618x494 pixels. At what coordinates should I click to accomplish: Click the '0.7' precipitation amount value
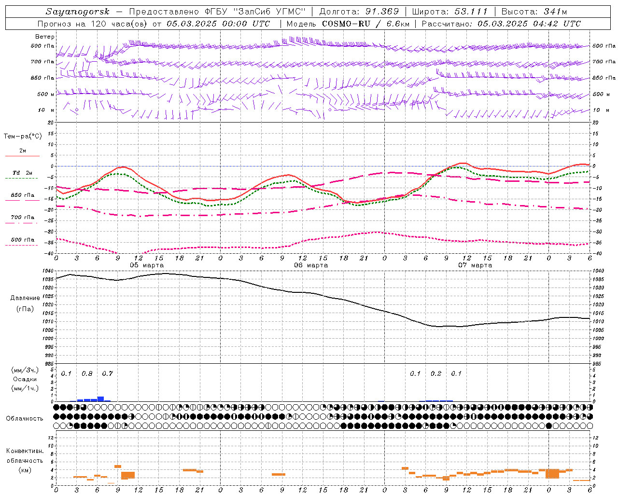click(107, 373)
